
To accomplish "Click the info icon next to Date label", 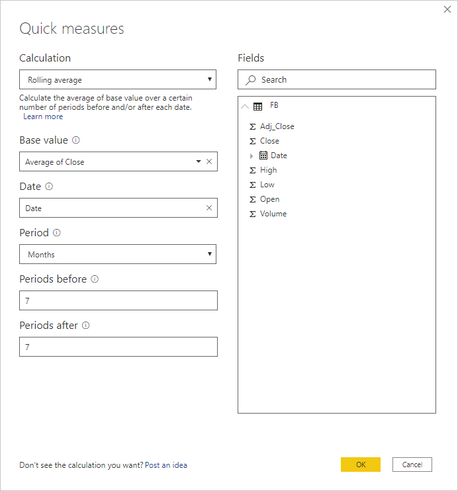I will (x=49, y=187).
